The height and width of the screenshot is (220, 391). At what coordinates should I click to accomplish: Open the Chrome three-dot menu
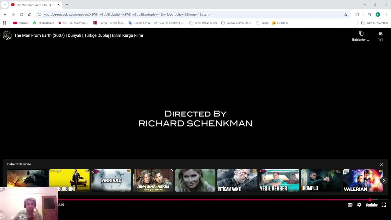coord(386,14)
